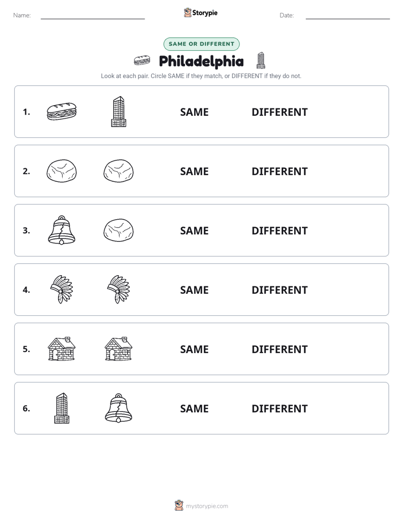Click the second feathered headdress in row 4
Viewport: 403px width, 522px height.
coord(119,289)
